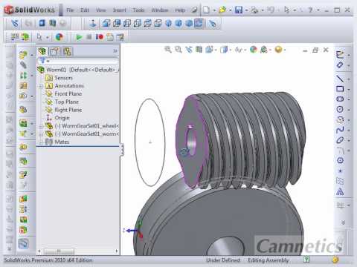Viewport: 357px width, 267px height.
Task: Click the red Record Macro button
Action: (x=100, y=37)
